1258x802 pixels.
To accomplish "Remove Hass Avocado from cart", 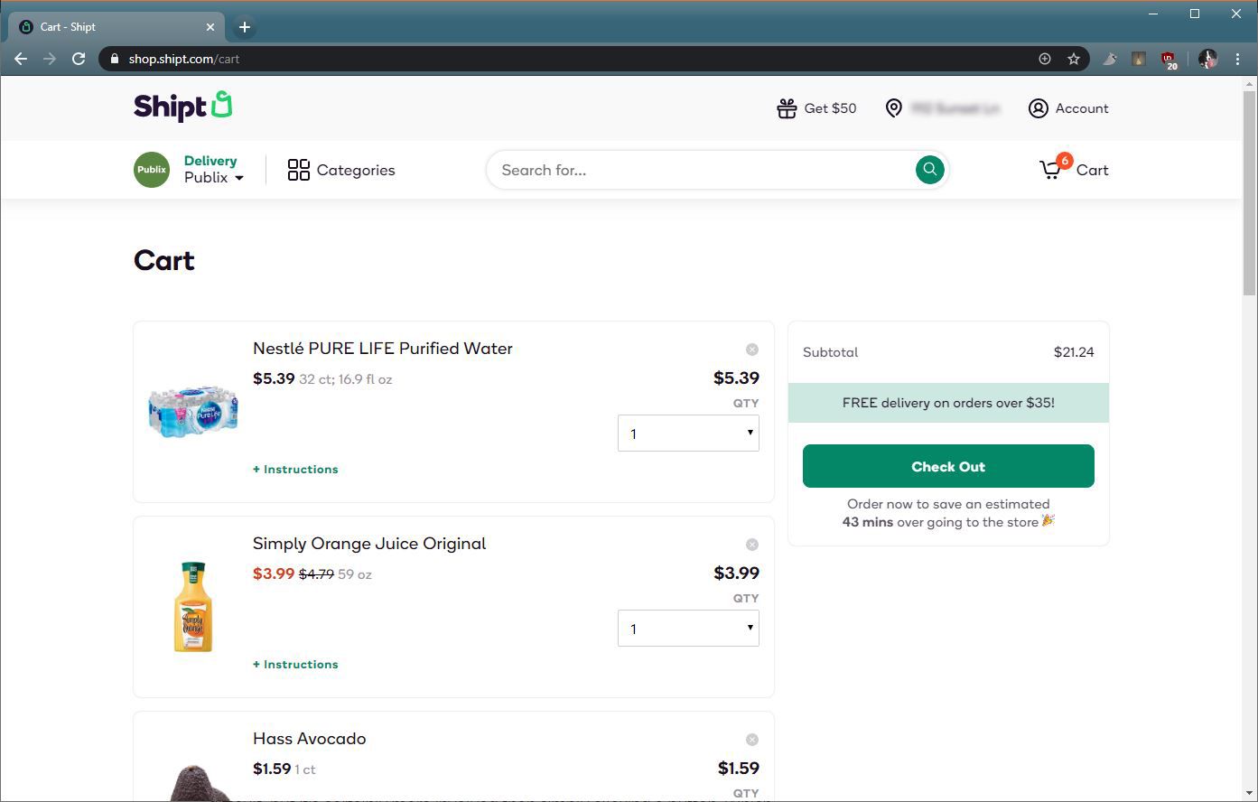I will pyautogui.click(x=752, y=740).
